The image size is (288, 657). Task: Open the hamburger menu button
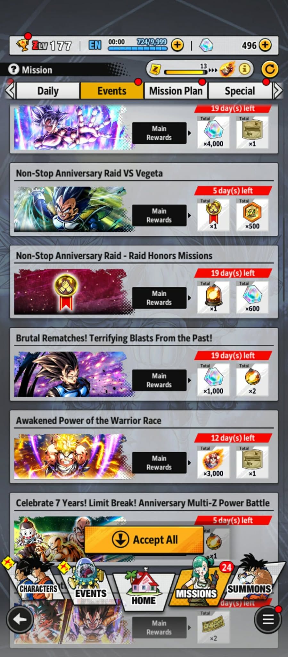click(x=268, y=619)
